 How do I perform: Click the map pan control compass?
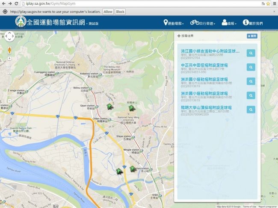tap(9, 37)
